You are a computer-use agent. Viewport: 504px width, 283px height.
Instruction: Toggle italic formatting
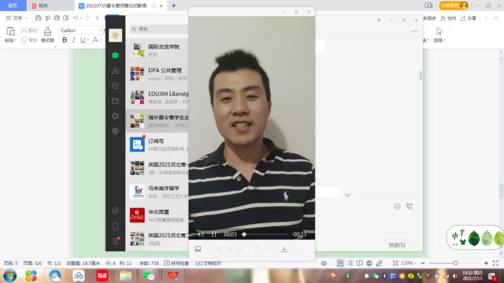point(73,40)
